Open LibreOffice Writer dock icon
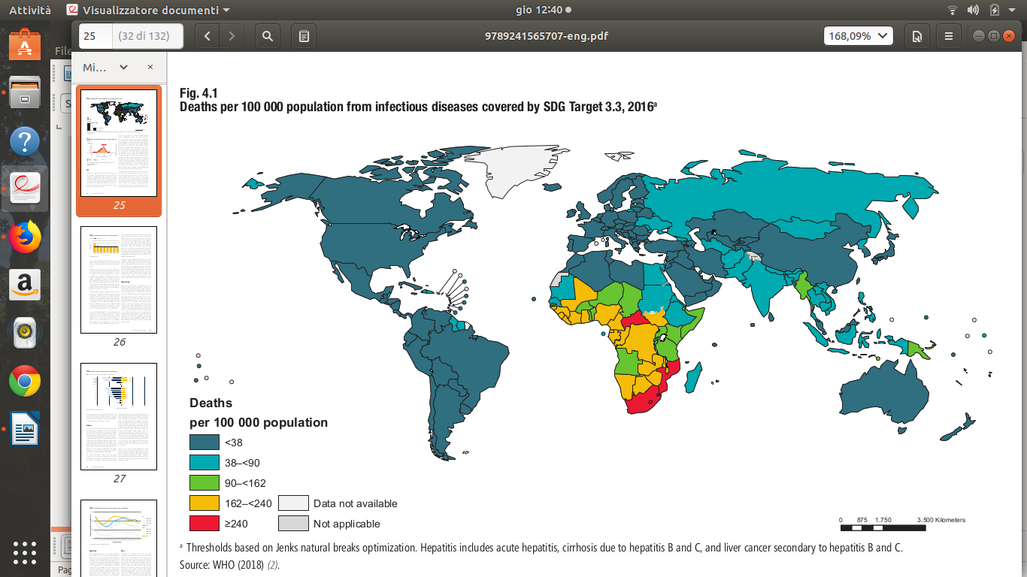The width and height of the screenshot is (1027, 577). tap(25, 429)
